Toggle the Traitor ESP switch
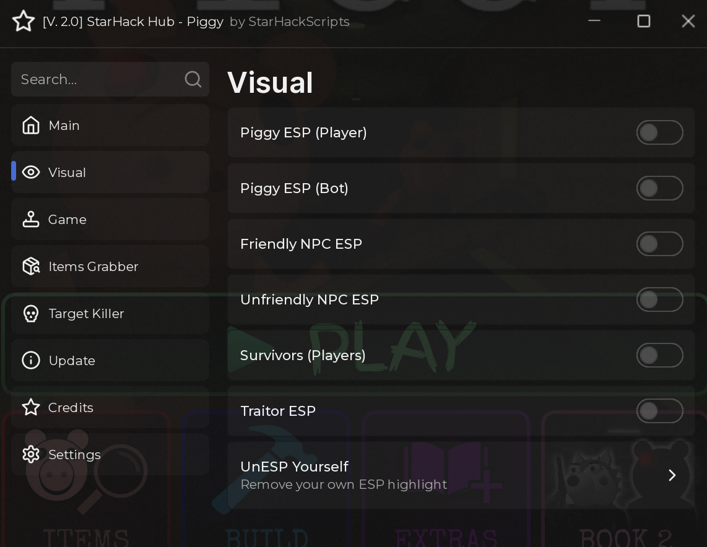Viewport: 707px width, 547px height. [x=660, y=411]
